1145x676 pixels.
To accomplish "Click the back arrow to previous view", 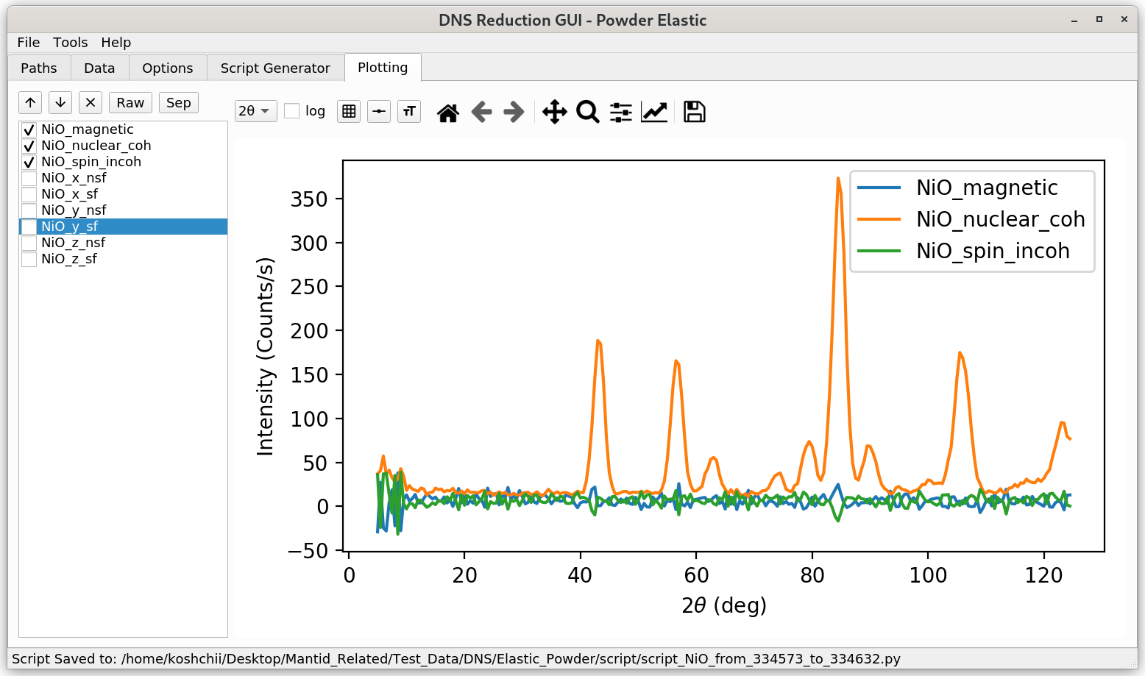I will tap(481, 113).
